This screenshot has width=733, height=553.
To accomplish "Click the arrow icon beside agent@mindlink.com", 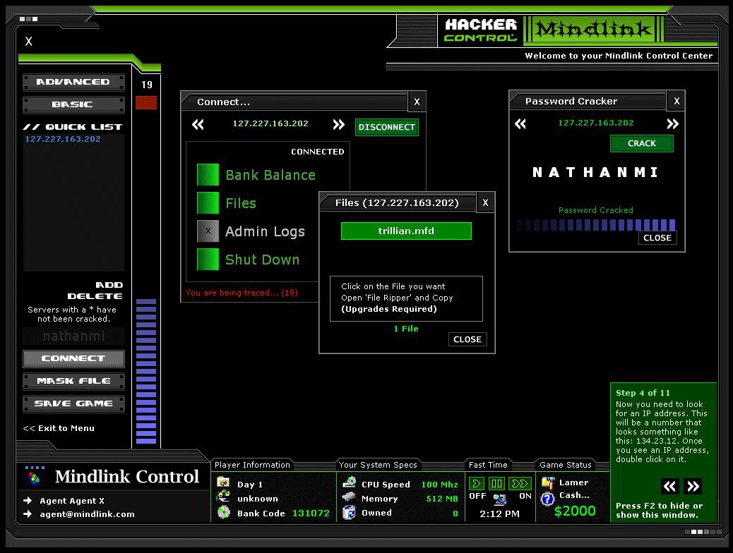I will coord(28,513).
